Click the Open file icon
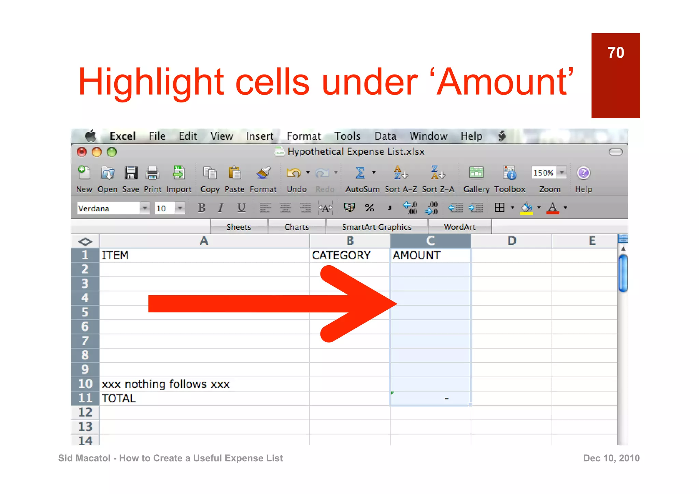Viewport: 699px width, 494px height. click(x=108, y=173)
